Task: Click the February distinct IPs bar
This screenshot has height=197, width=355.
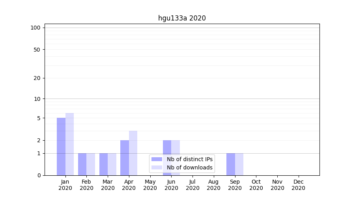Action: tap(82, 164)
